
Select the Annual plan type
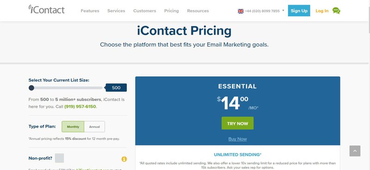(94, 127)
